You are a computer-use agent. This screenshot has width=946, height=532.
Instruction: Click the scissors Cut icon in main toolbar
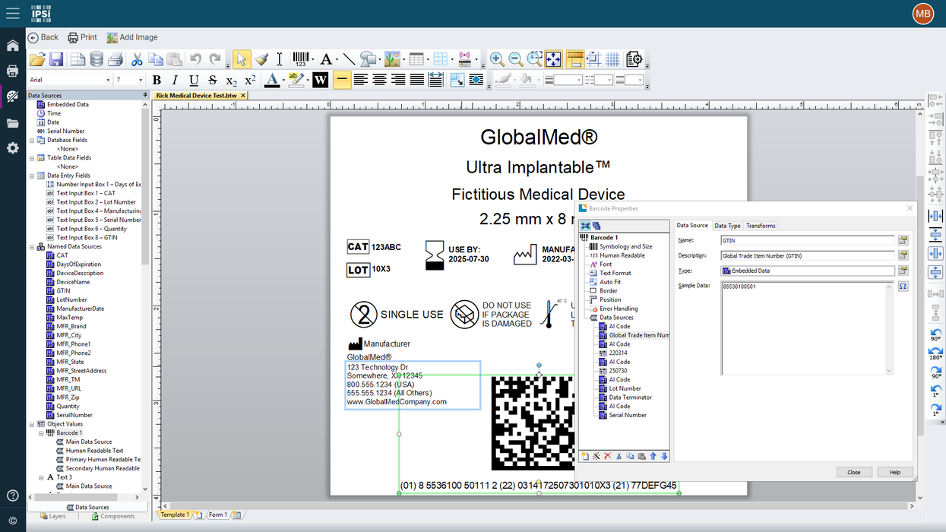coord(137,59)
